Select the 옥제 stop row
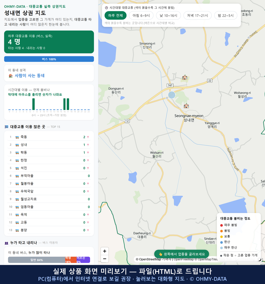Viewport: 265px width, 284px height. click(x=49, y=215)
